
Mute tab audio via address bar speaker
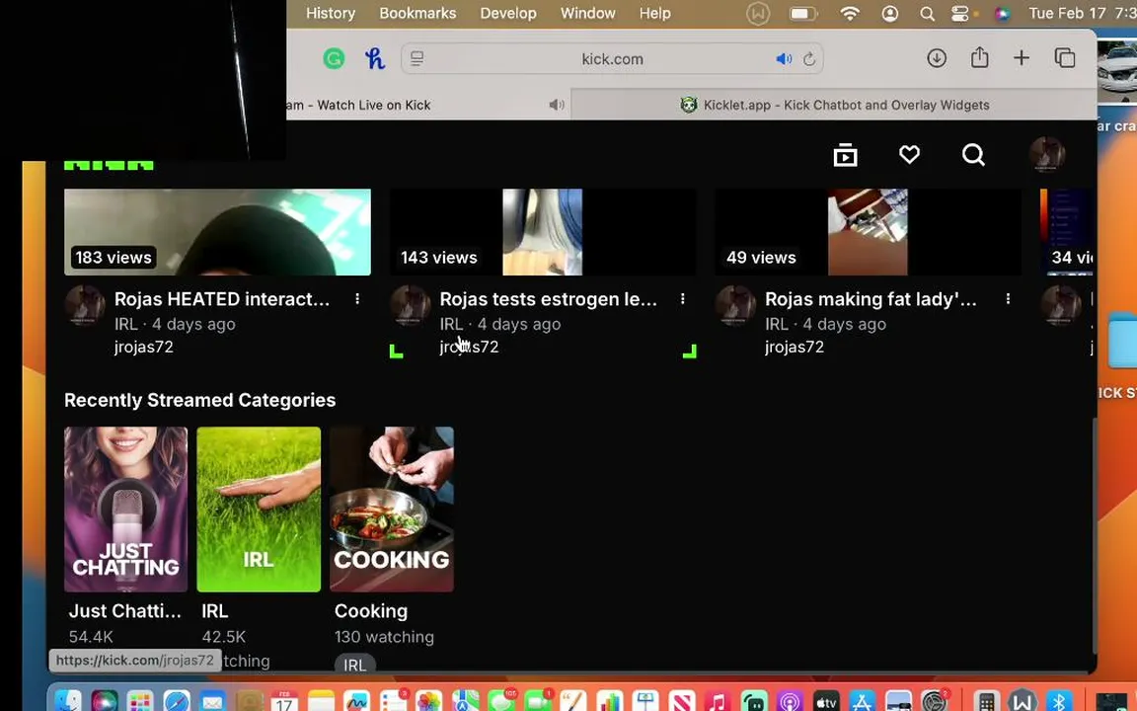tap(784, 59)
